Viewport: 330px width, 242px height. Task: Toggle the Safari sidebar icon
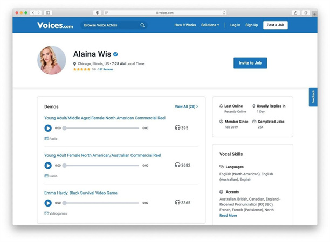point(48,13)
